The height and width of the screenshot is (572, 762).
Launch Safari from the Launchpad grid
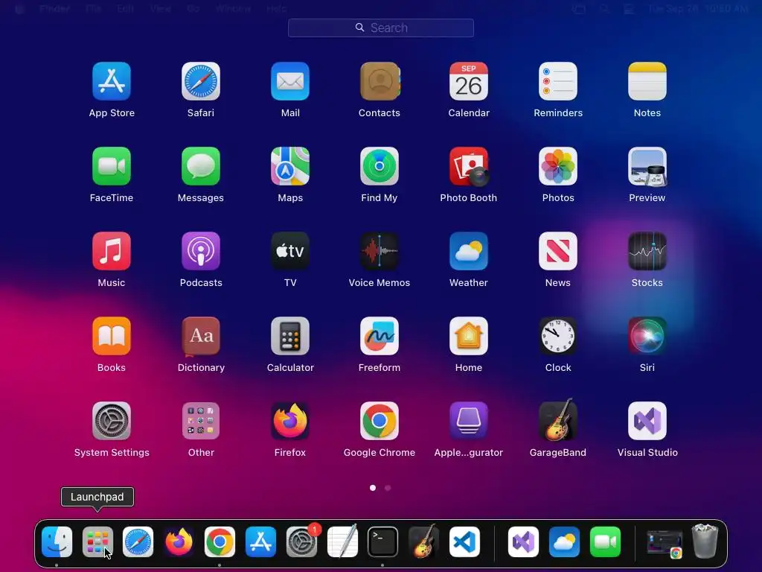tap(201, 81)
